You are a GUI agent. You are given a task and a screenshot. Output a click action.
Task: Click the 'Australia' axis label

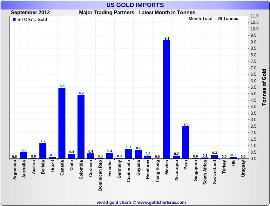coord(24,169)
